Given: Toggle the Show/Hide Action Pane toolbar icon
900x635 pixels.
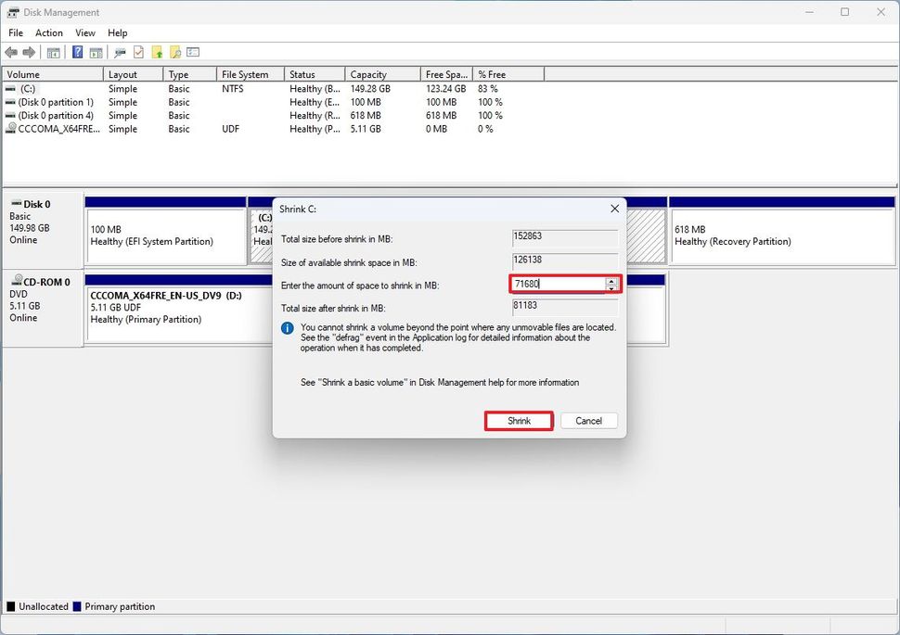Looking at the screenshot, I should (94, 52).
